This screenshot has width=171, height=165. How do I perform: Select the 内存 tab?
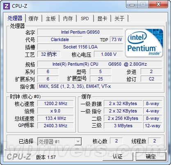coord(68,18)
